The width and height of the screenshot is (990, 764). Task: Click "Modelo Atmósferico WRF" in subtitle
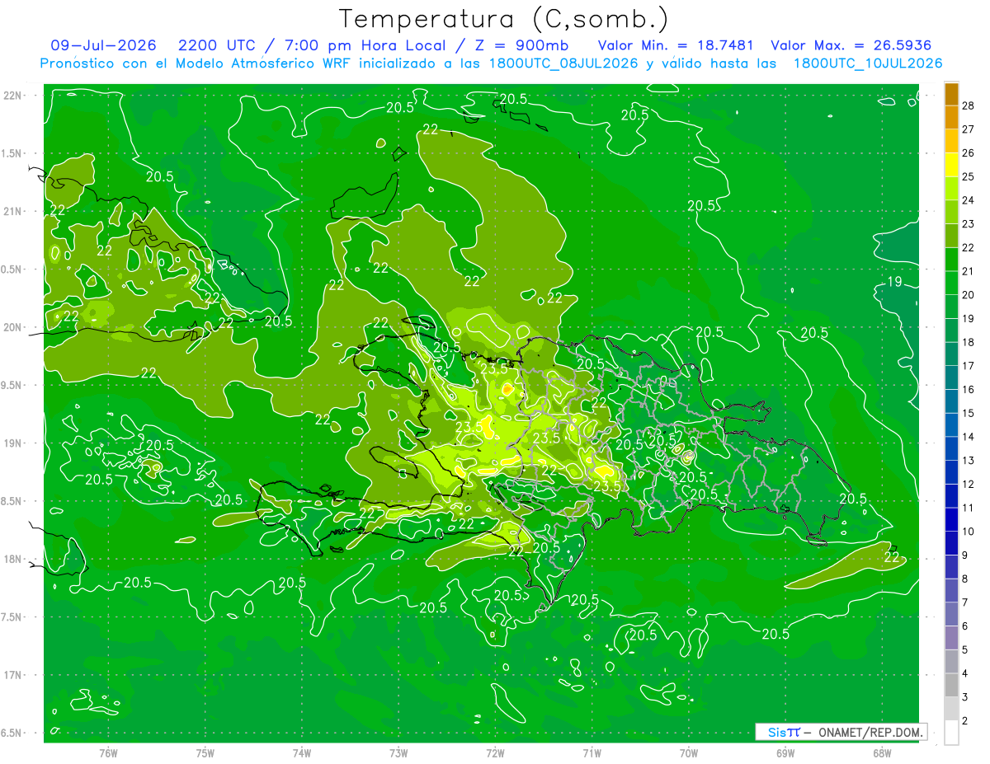[x=263, y=63]
